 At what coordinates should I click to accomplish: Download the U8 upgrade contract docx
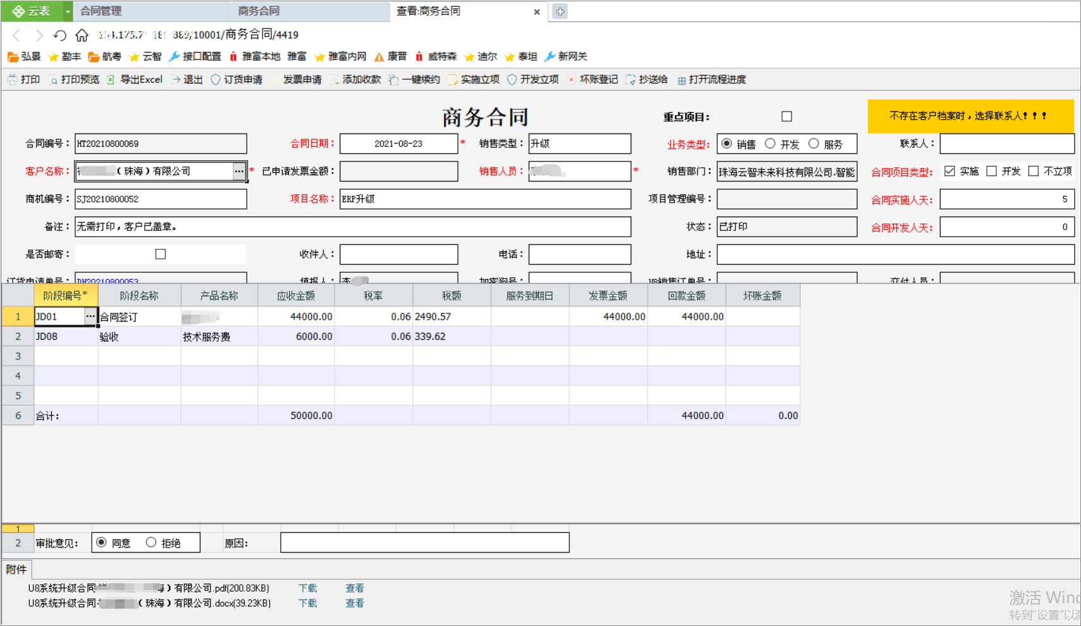coord(307,604)
